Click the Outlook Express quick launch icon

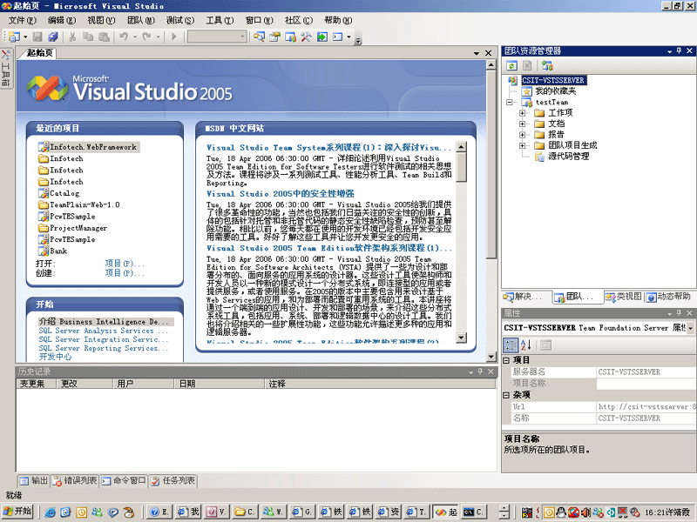coord(66,512)
